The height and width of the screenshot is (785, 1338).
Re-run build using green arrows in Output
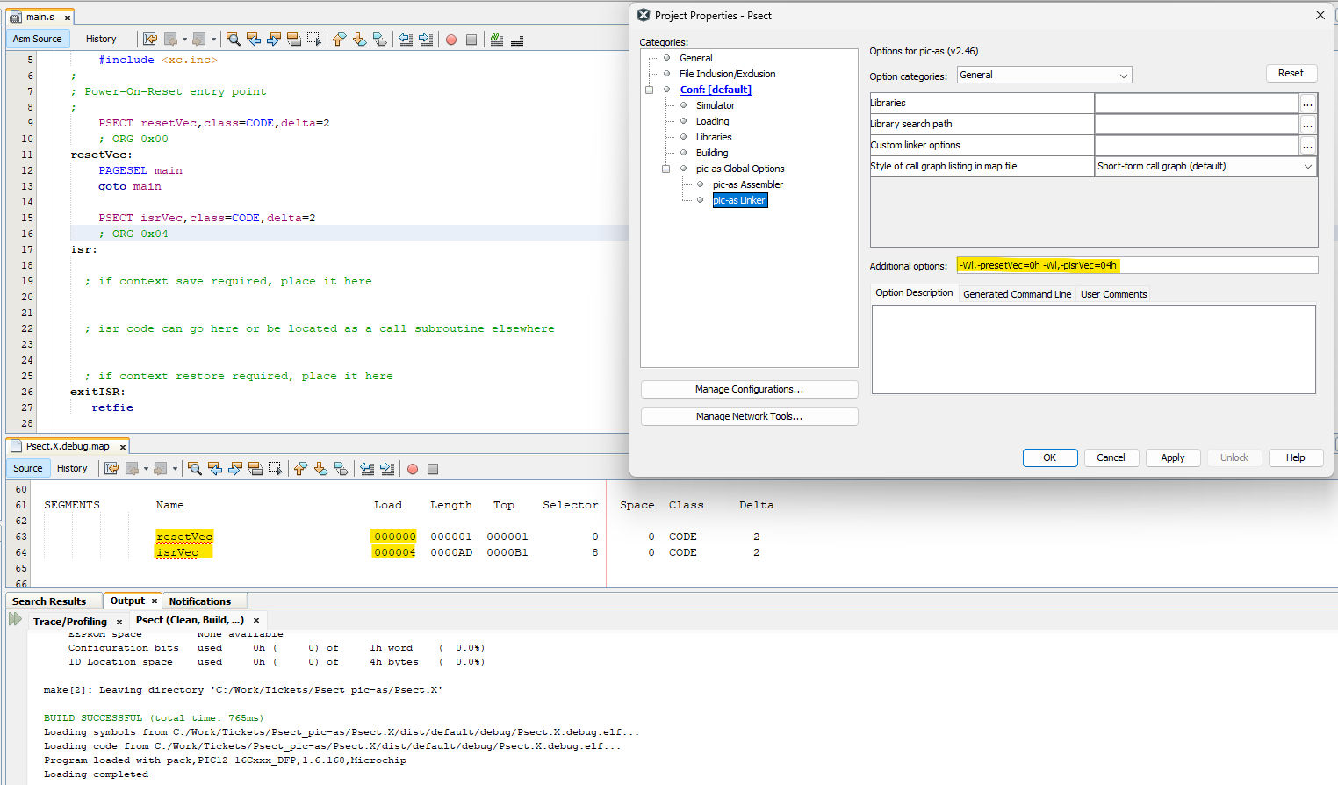(x=15, y=619)
